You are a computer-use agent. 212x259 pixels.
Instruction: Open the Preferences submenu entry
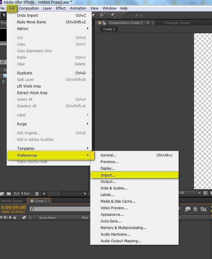tap(51, 155)
